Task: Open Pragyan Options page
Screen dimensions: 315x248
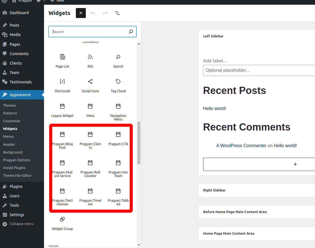Action: pos(17,160)
